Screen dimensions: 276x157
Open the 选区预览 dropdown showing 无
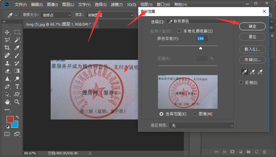[x=201, y=125]
